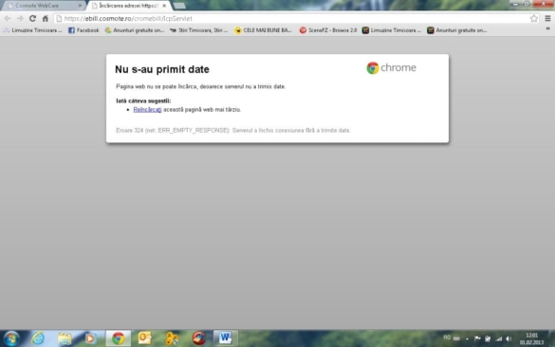Click the power/battery icon in system tray
555x347 pixels.
click(488, 338)
